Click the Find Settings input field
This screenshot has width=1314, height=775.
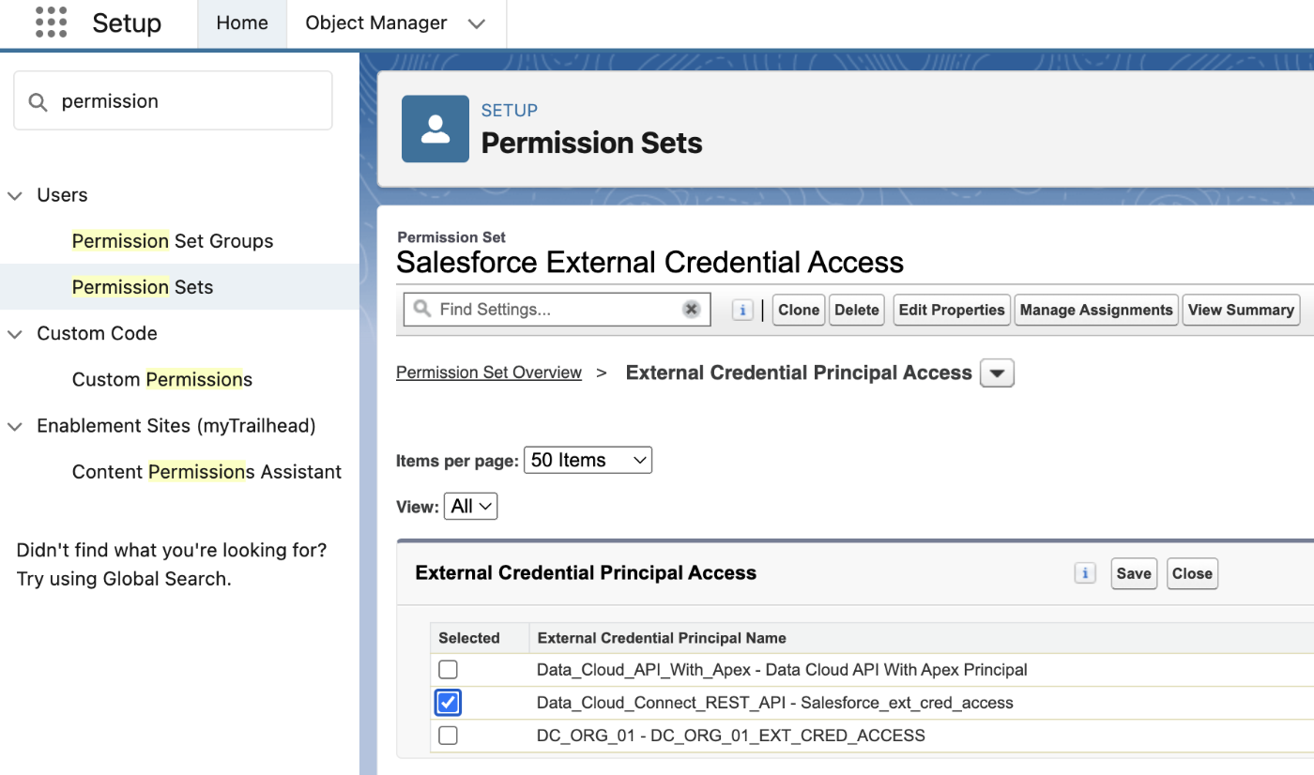coord(556,310)
